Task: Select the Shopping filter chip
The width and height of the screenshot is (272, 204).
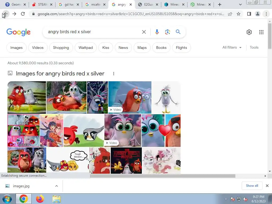Action: pos(61,48)
